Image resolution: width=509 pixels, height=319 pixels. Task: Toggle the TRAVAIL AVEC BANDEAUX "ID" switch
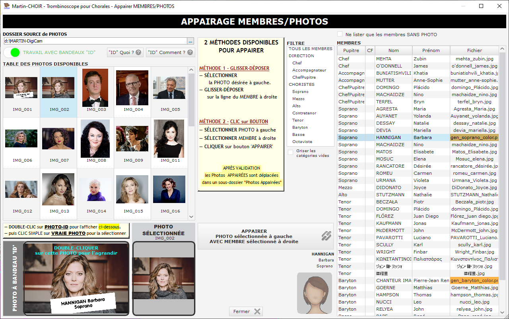12,52
